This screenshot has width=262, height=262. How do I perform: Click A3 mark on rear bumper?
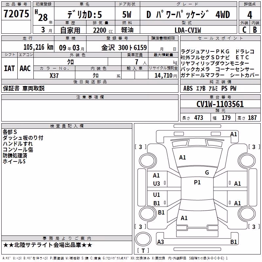[160, 242]
